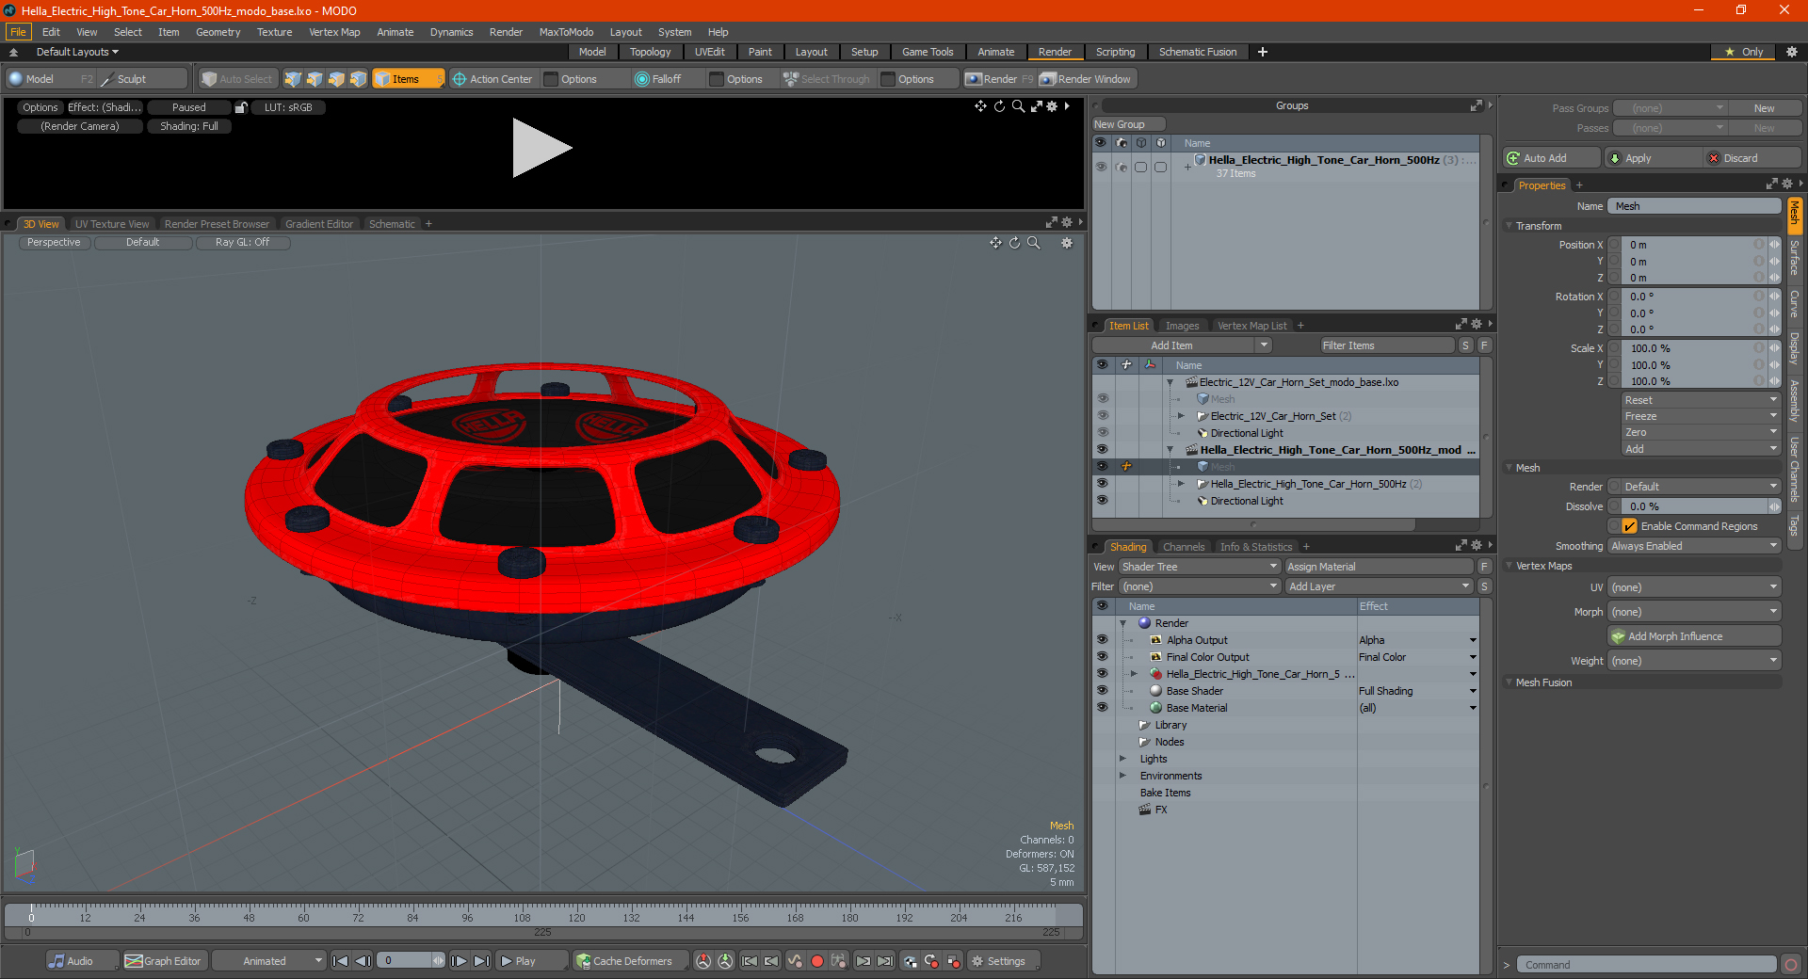This screenshot has height=979, width=1808.
Task: Click the render preview play arrow
Action: (x=541, y=148)
